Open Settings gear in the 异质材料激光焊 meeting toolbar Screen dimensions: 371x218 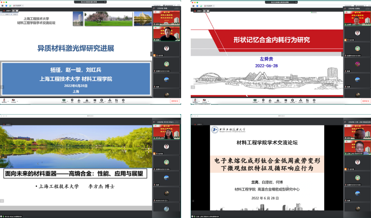click(x=123, y=101)
